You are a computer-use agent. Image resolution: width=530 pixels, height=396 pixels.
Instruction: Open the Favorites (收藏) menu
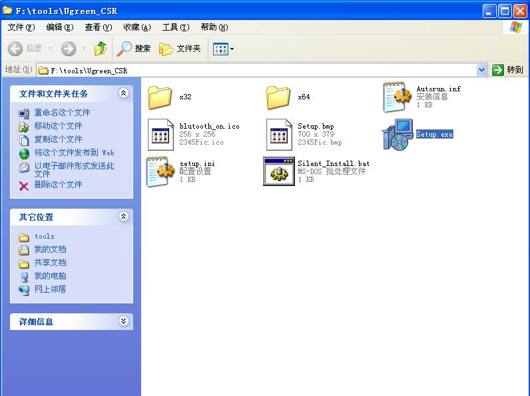click(137, 27)
